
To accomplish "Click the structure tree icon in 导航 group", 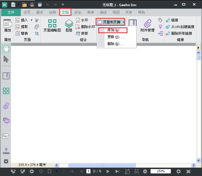I will 160,33.
